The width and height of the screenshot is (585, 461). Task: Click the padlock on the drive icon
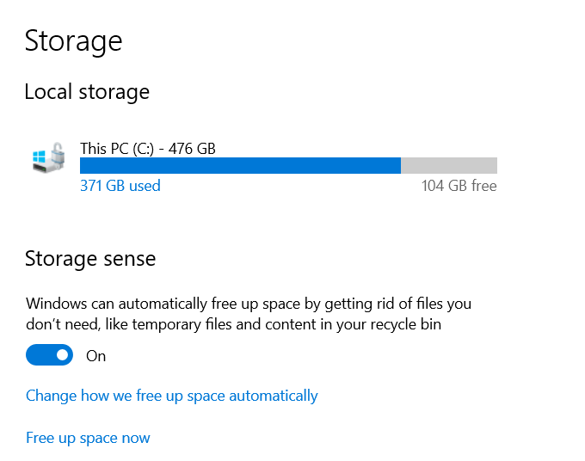coord(56,155)
